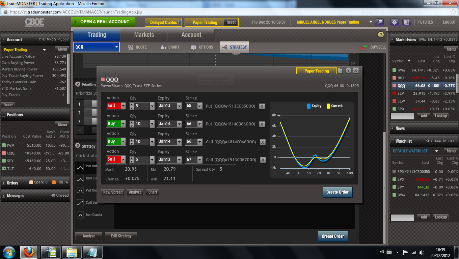Viewport: 459px width, 259px height.
Task: Click OPEN A REAL ACCOUNT button
Action: click(103, 22)
